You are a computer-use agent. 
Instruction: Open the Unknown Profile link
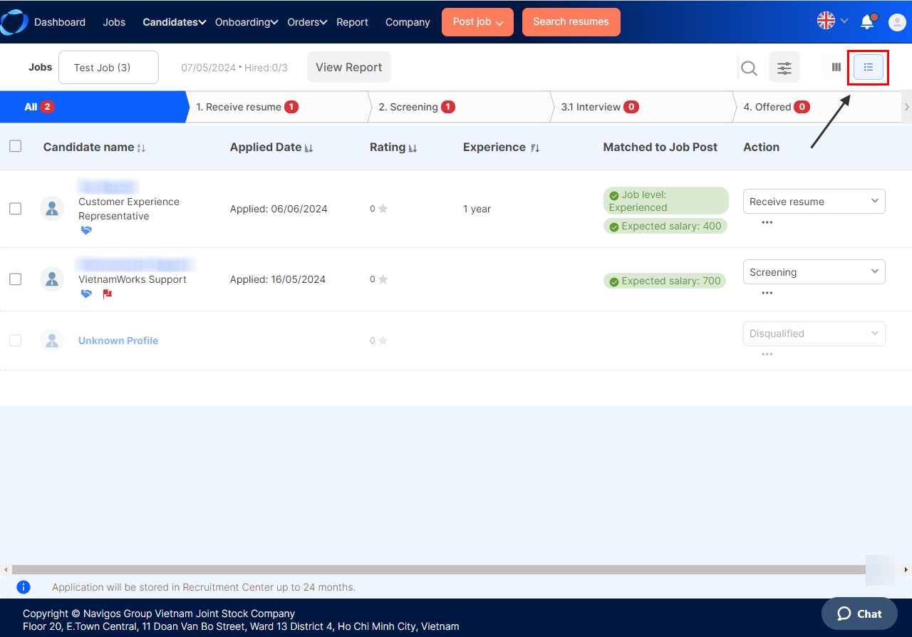(118, 341)
